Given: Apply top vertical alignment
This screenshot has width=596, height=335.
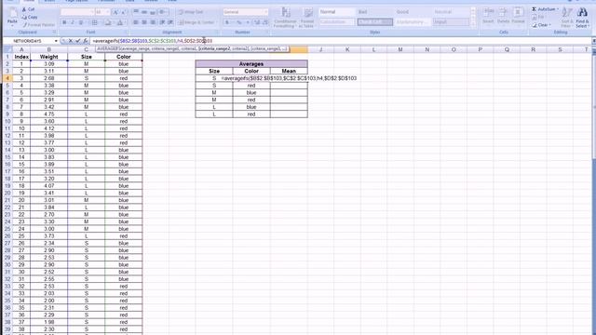Looking at the screenshot, I should pos(136,12).
